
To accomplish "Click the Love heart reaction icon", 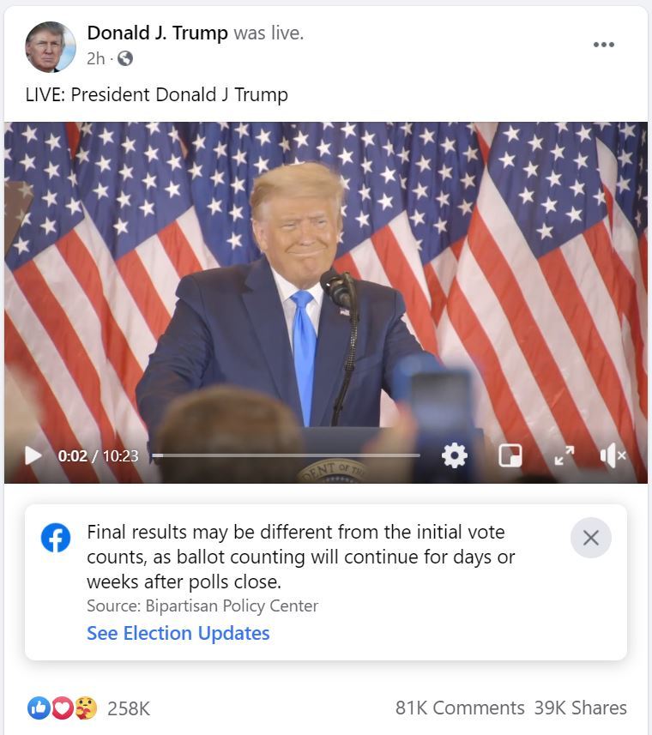I will 63,708.
